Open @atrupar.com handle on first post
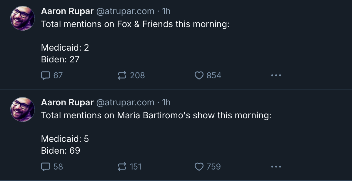 coord(125,11)
